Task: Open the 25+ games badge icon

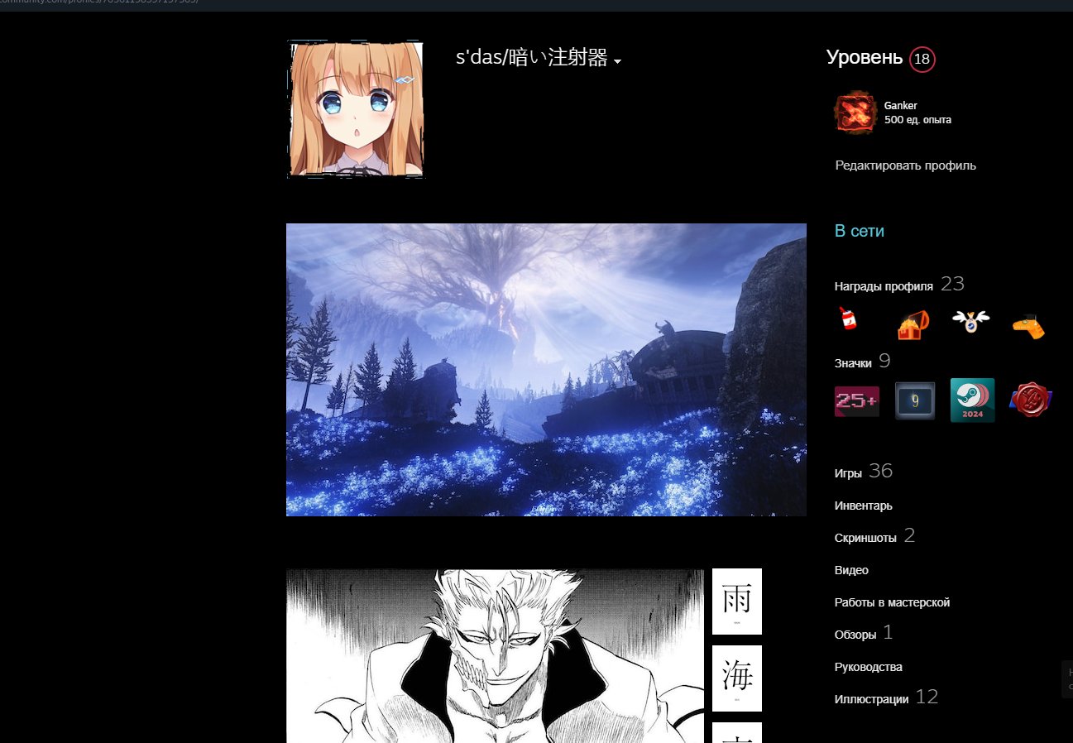Action: click(856, 400)
